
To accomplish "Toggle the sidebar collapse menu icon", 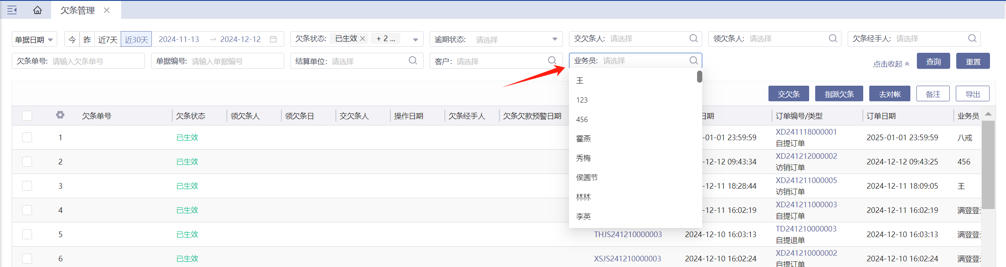I will pos(12,10).
